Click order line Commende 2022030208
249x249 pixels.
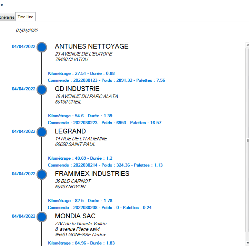tap(100, 208)
